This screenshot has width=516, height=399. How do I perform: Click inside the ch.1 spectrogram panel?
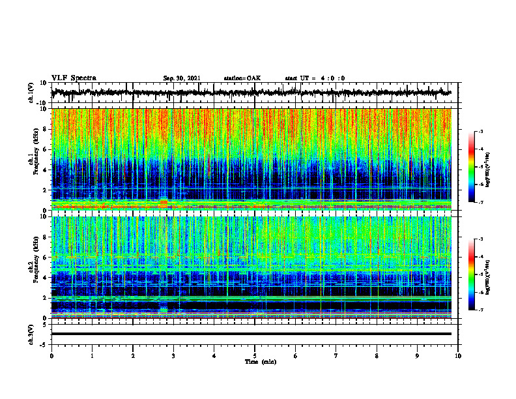251,159
